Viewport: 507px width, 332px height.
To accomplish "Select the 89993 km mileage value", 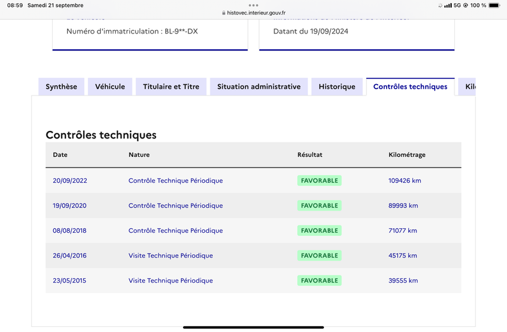I will coord(403,206).
